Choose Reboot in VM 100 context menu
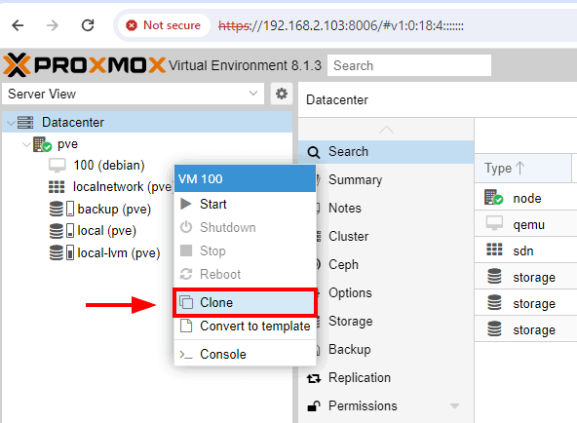577x423 pixels. click(245, 274)
